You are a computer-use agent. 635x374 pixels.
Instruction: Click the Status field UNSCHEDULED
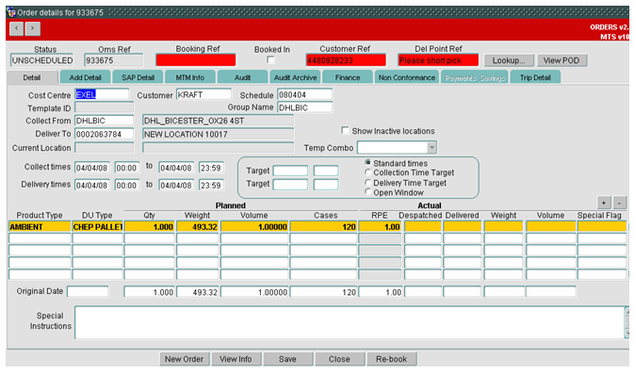pos(41,60)
